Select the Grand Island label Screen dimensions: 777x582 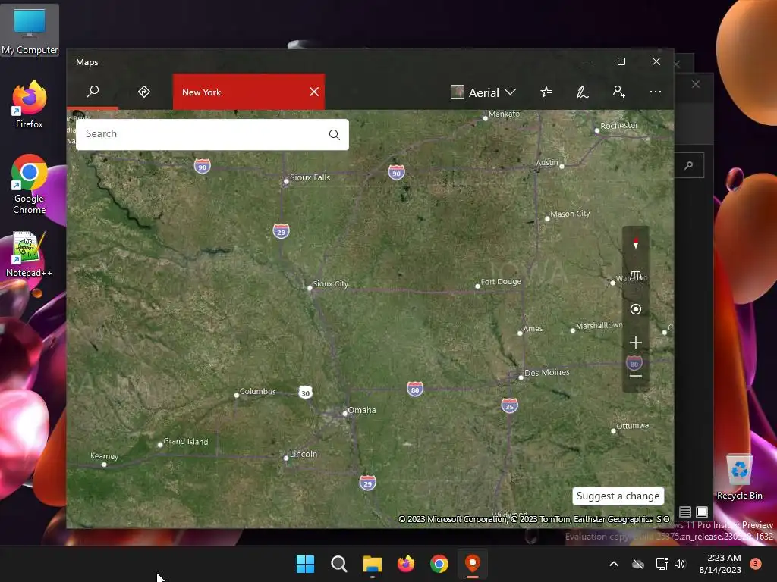[185, 441]
